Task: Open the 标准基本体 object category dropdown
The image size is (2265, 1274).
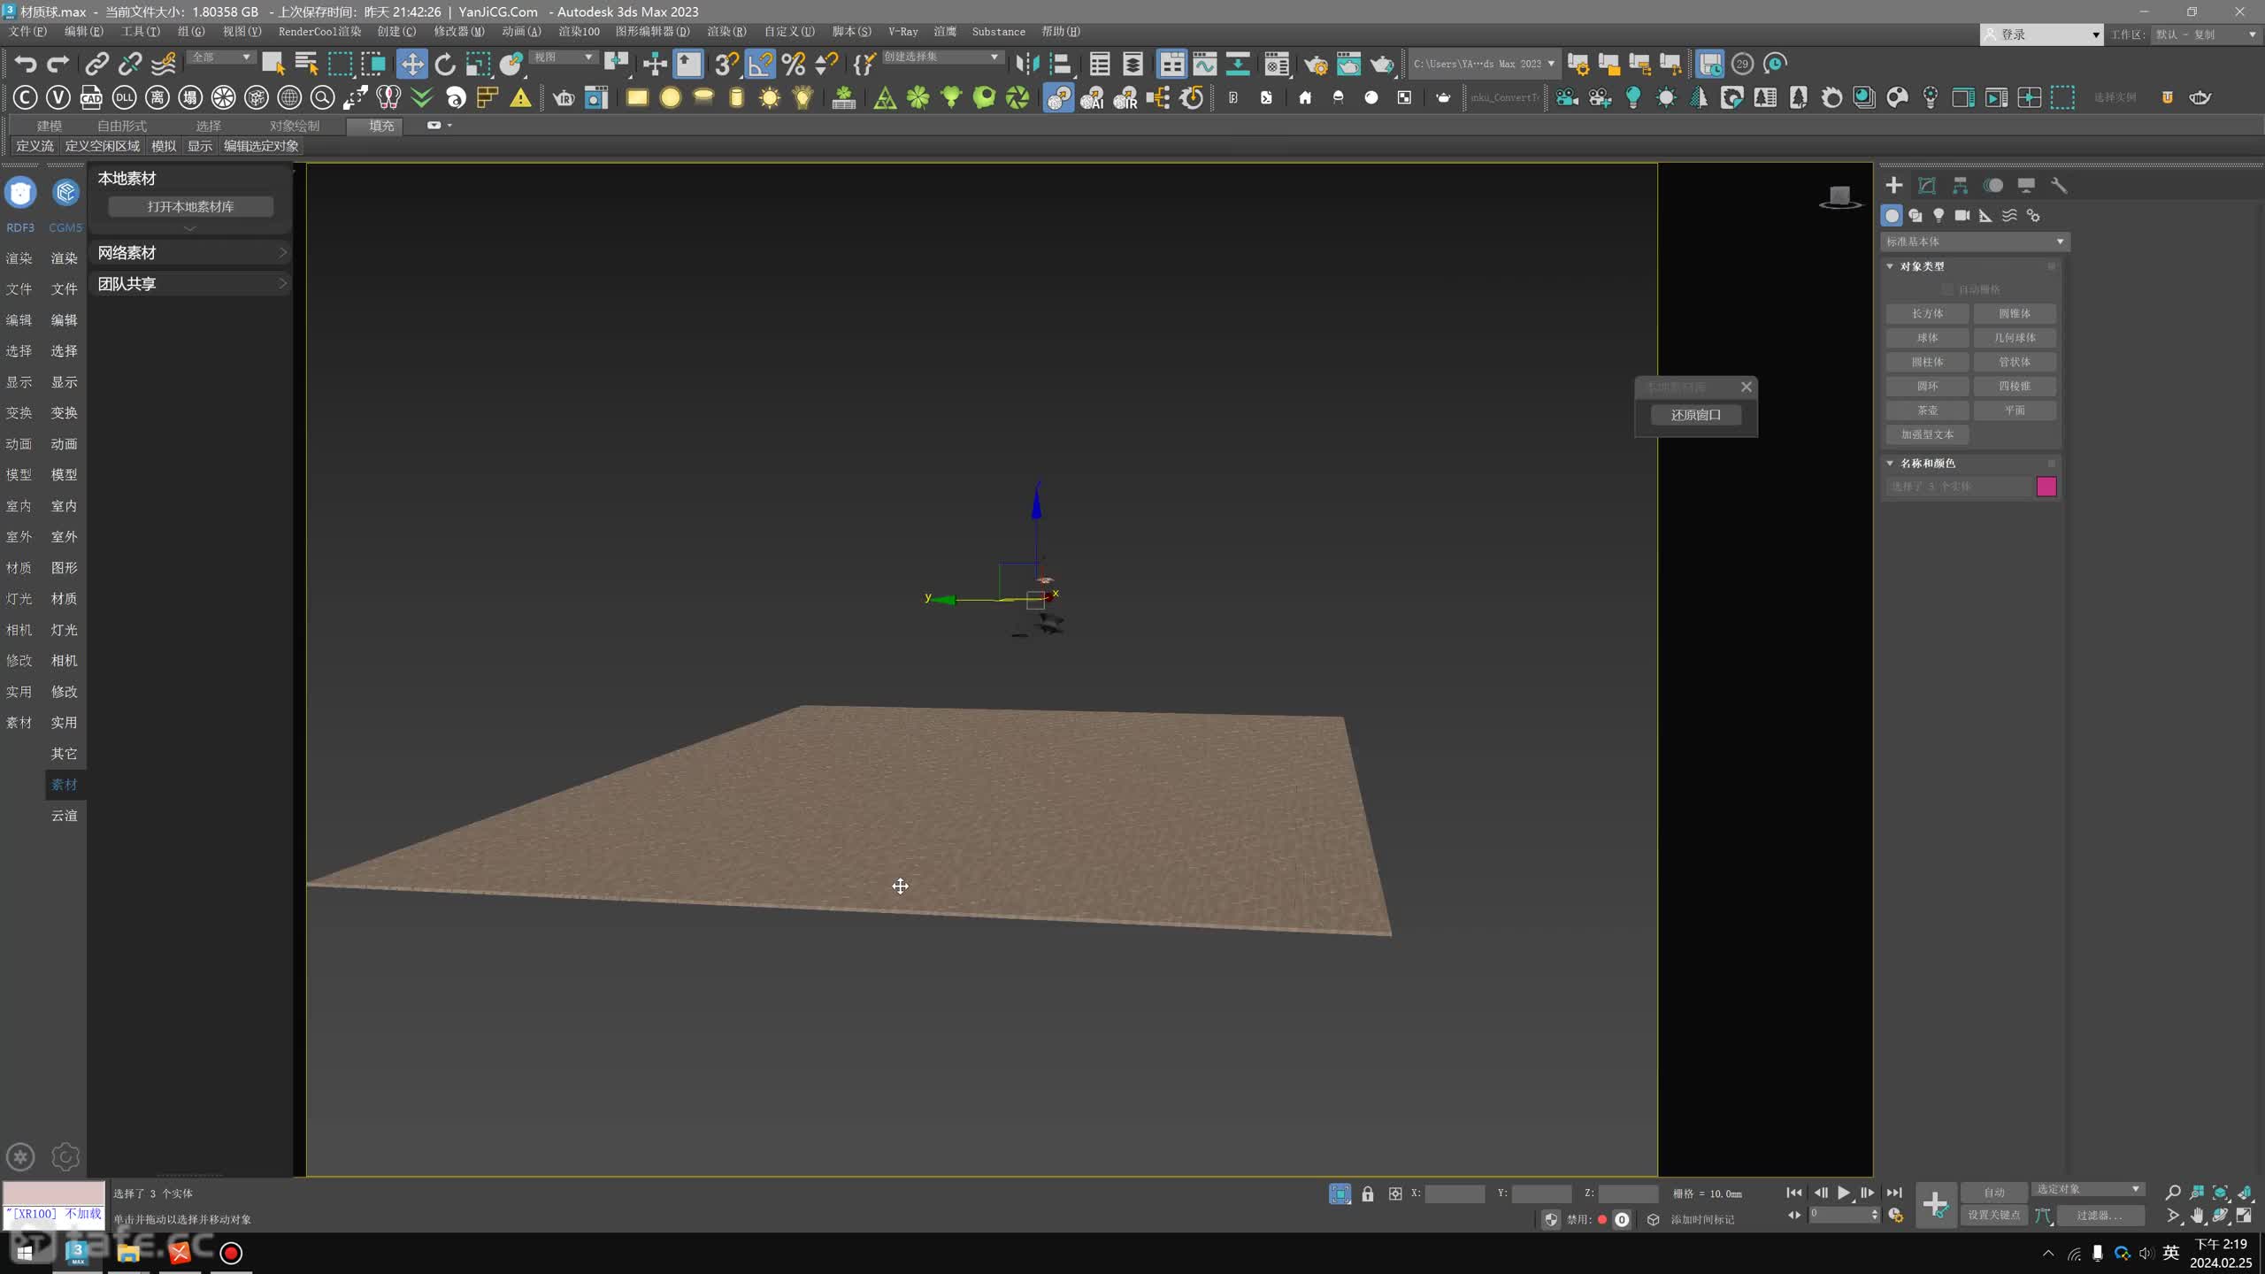Action: [1975, 242]
